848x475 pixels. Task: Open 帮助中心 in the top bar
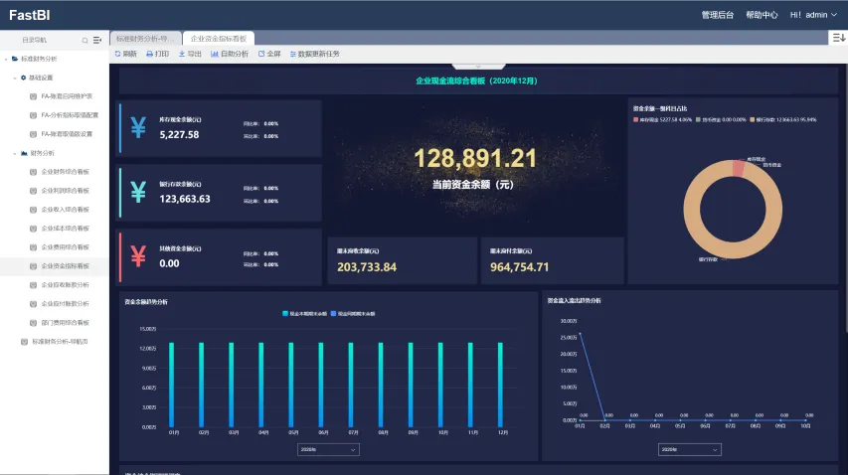(x=762, y=15)
